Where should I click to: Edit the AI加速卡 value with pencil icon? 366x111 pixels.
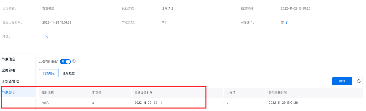tap(287, 23)
